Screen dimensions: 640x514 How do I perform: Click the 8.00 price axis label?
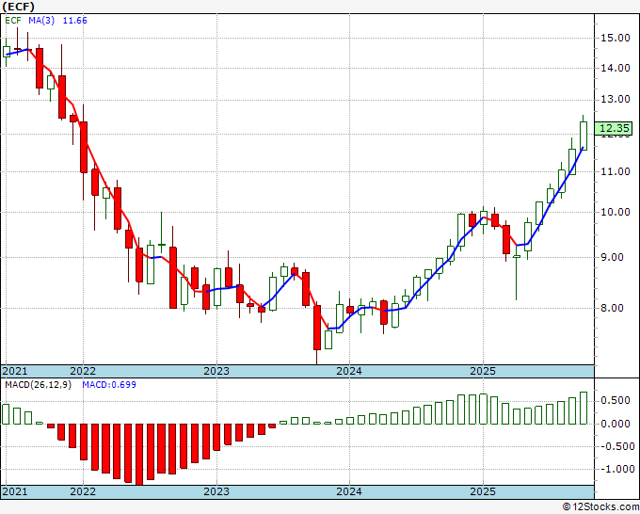(x=612, y=308)
